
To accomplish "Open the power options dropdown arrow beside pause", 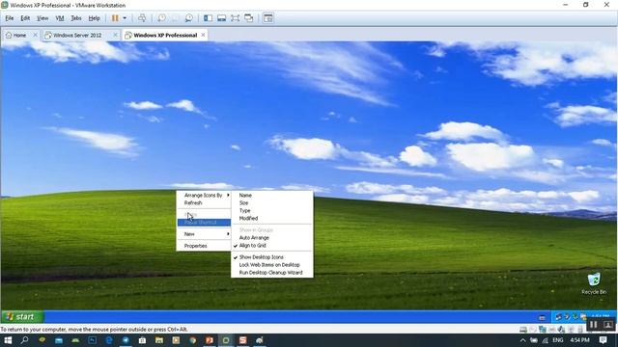I will coord(125,18).
